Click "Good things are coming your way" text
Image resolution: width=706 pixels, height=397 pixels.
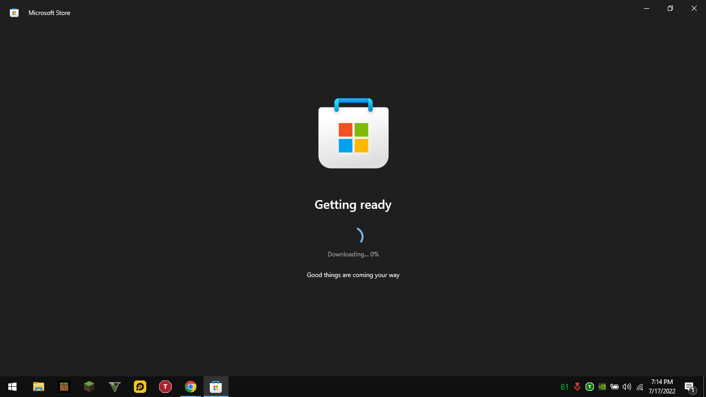coord(353,275)
